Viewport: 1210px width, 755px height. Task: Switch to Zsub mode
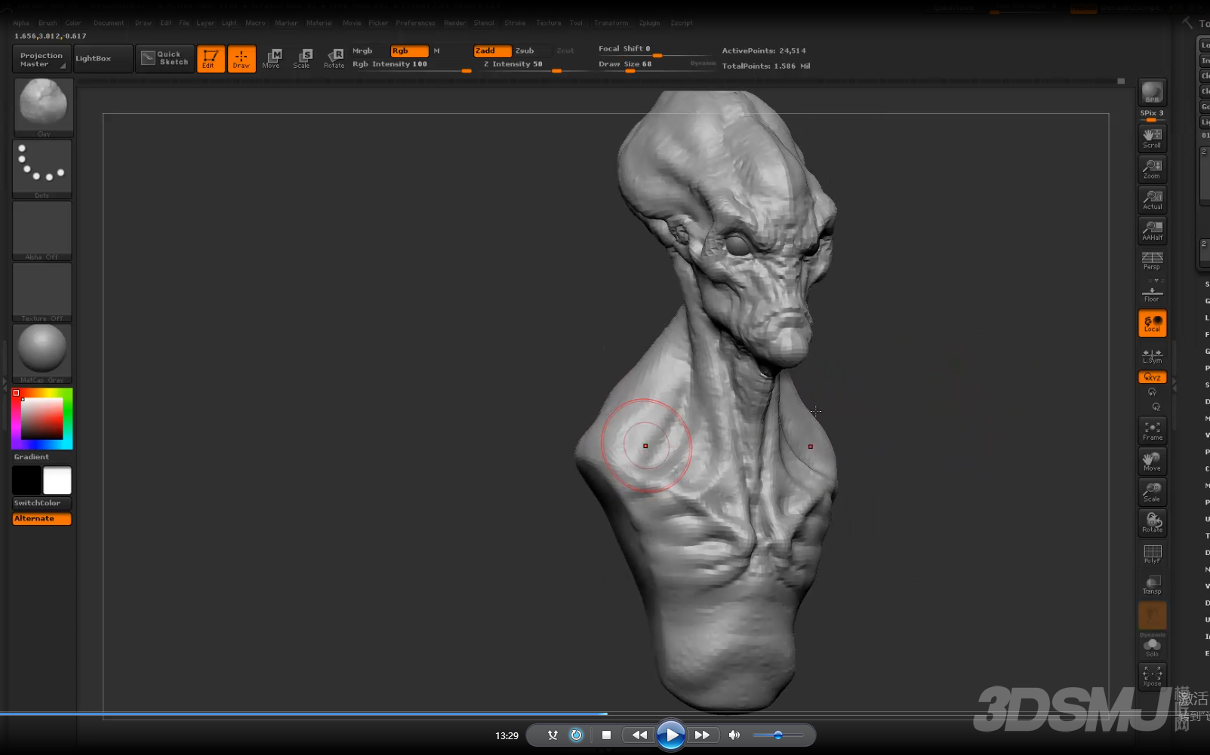click(x=525, y=51)
